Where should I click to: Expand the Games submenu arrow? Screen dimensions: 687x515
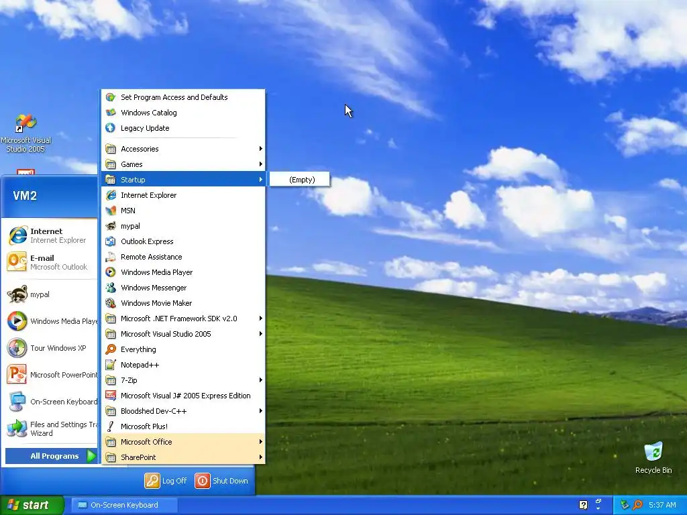pyautogui.click(x=261, y=164)
